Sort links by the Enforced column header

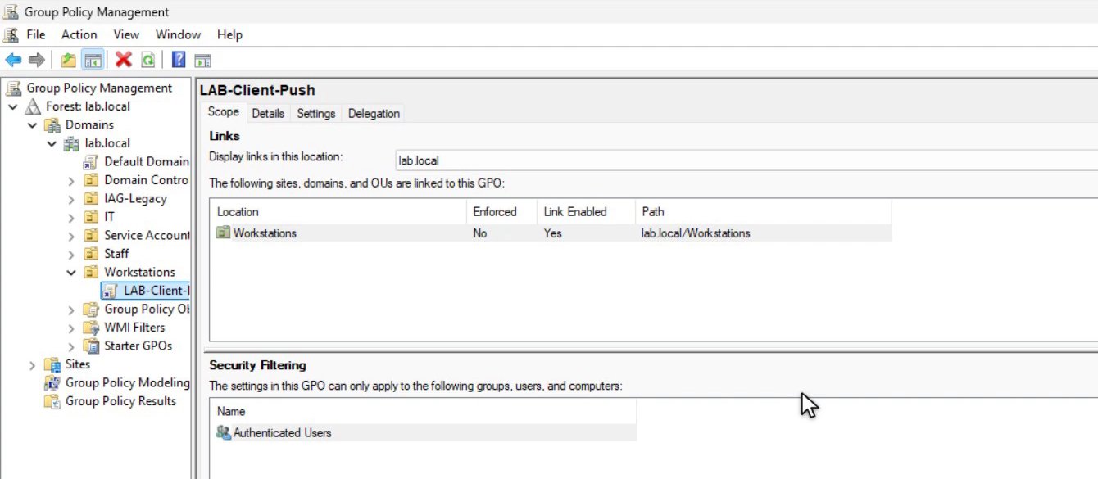(501, 212)
